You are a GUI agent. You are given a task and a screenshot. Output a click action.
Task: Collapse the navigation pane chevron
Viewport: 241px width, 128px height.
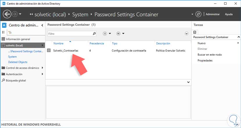coord(42,25)
